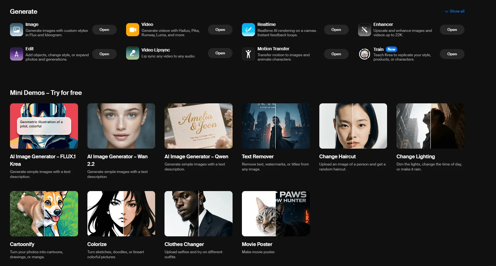The image size is (496, 266).
Task: Click the purple Edit tool icon
Action: (x=17, y=54)
